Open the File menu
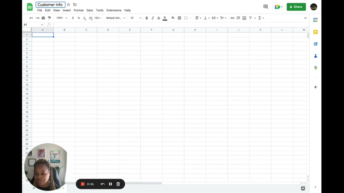Viewport: 344px width, 193px height. point(40,10)
